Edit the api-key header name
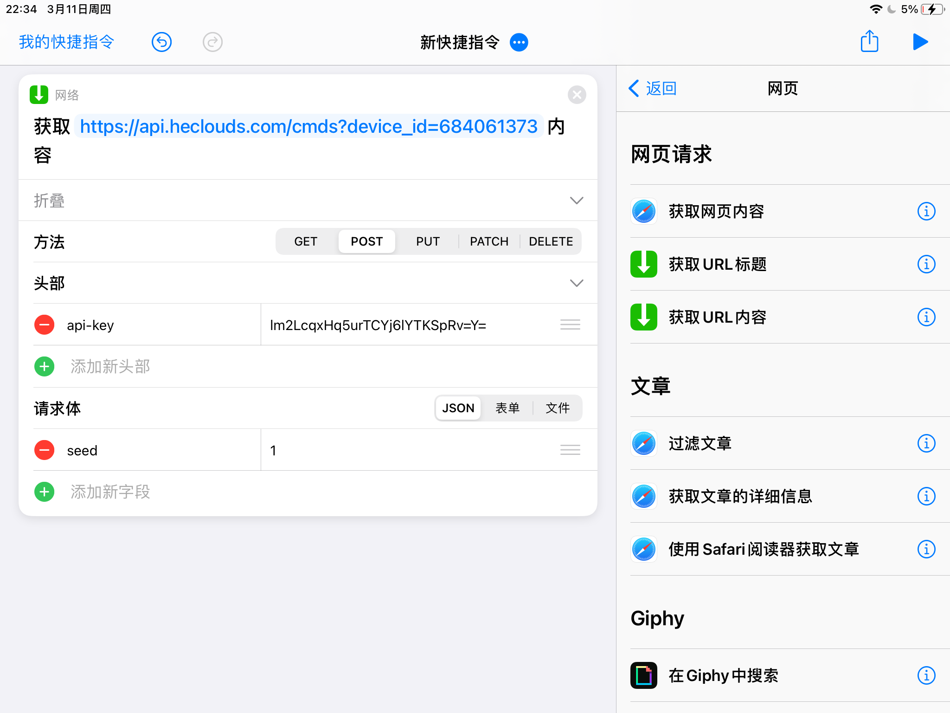 (x=90, y=325)
